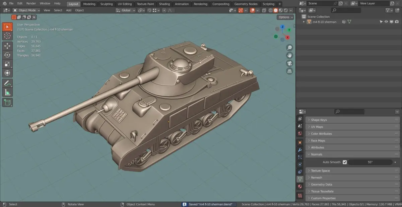Open Object Constraint properties tab icon
The height and width of the screenshot is (207, 402).
[300, 172]
